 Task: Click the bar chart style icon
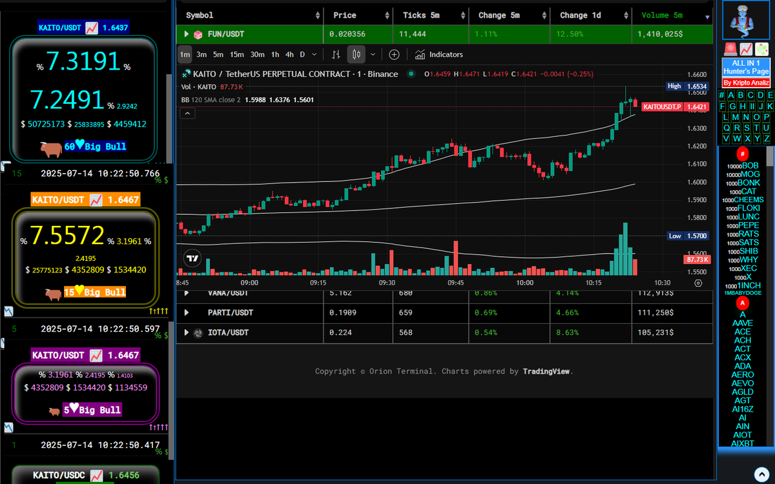(x=336, y=55)
